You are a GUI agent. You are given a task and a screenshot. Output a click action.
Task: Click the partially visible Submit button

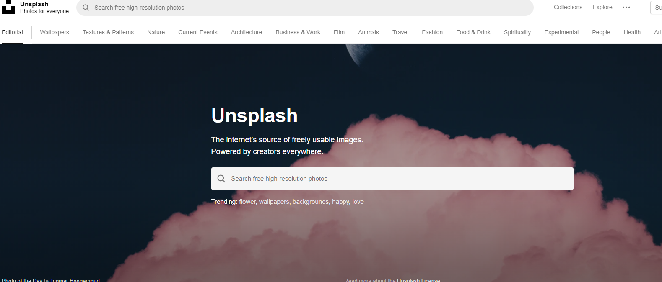[x=657, y=8]
